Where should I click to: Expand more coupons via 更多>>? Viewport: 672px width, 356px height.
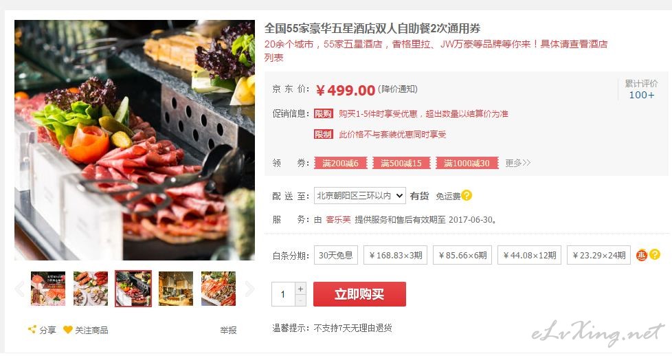517,163
